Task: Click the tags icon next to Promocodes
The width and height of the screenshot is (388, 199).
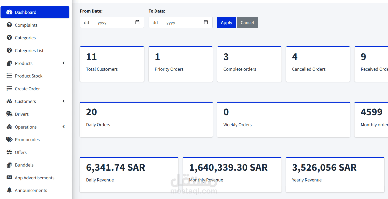Action: point(9,140)
